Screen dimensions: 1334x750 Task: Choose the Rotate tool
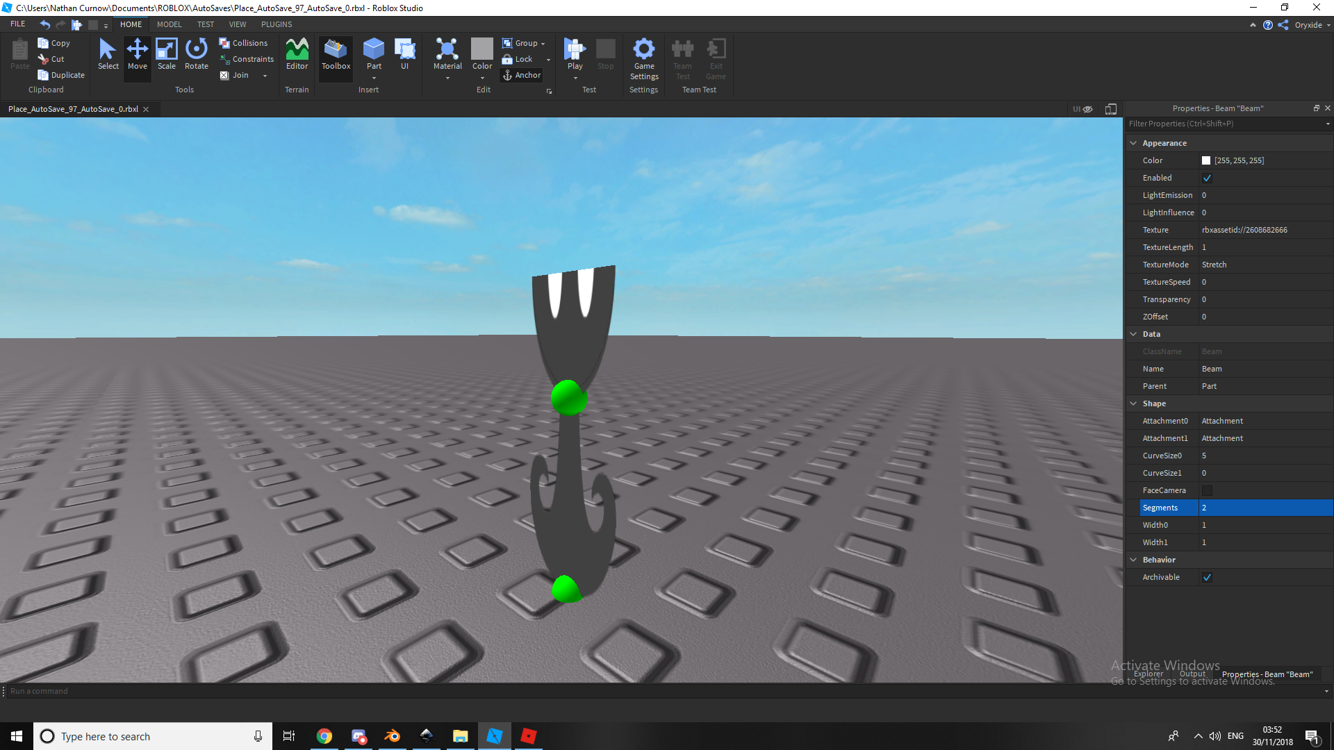(196, 54)
